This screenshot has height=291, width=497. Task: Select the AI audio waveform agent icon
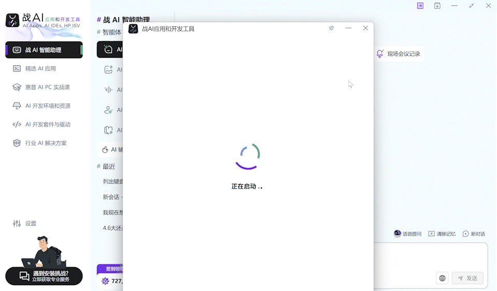pyautogui.click(x=108, y=90)
